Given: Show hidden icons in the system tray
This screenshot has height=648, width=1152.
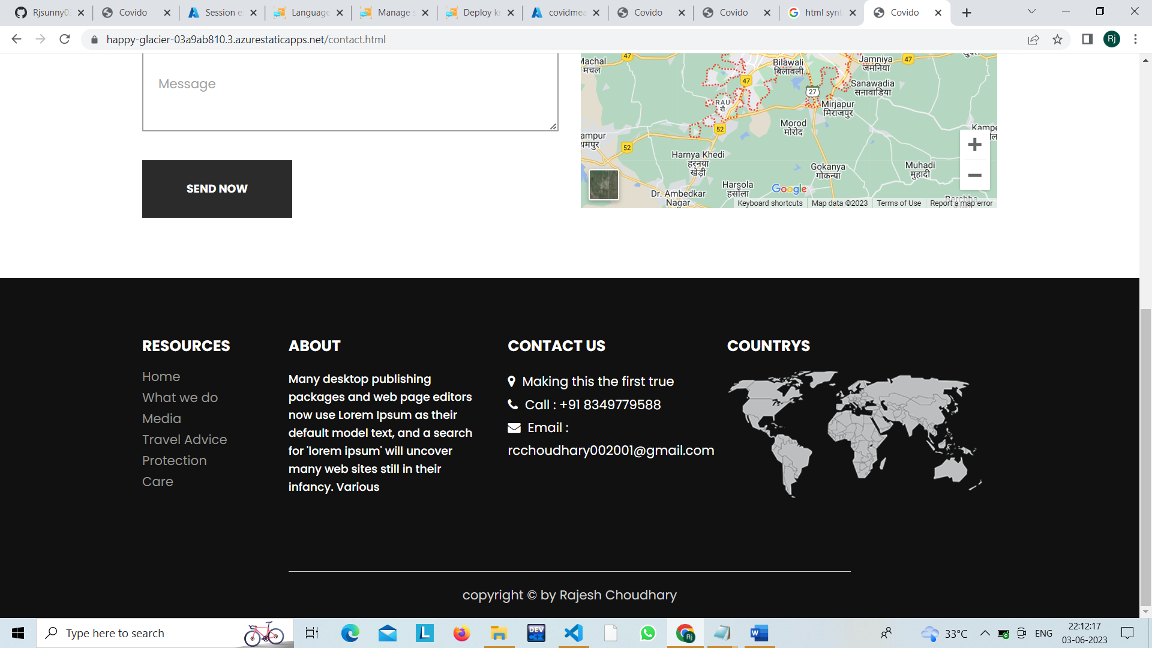Looking at the screenshot, I should (x=985, y=633).
